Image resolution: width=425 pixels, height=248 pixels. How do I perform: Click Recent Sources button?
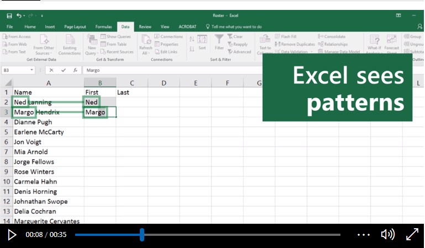pyautogui.click(x=117, y=52)
